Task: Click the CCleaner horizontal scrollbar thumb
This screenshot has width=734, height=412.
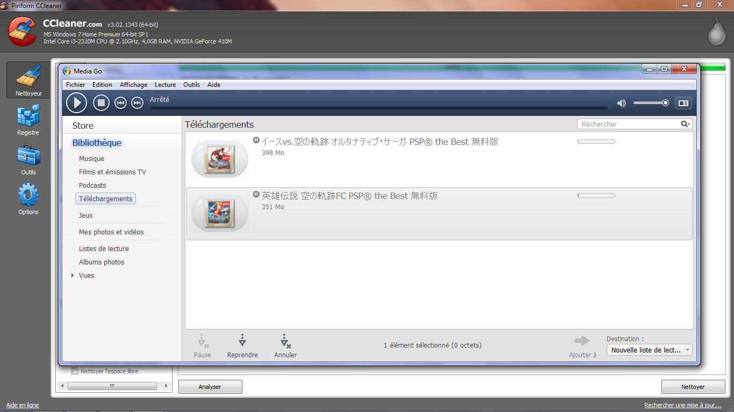Action: (x=112, y=386)
